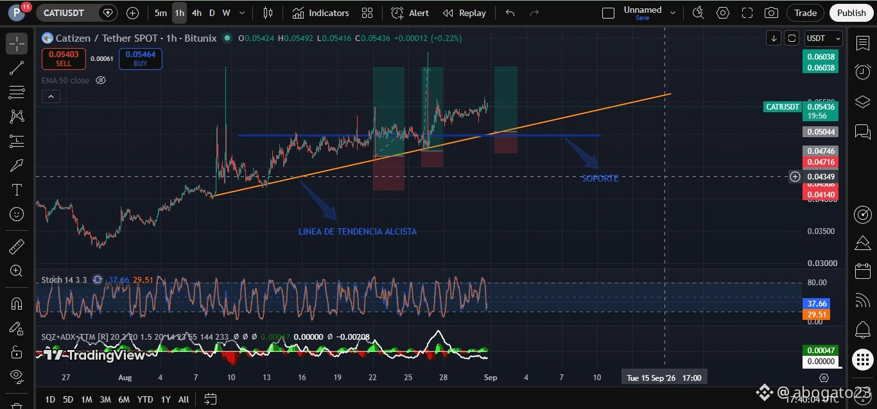
Task: Expand the timeframe interval dropdown chevron
Action: click(241, 13)
